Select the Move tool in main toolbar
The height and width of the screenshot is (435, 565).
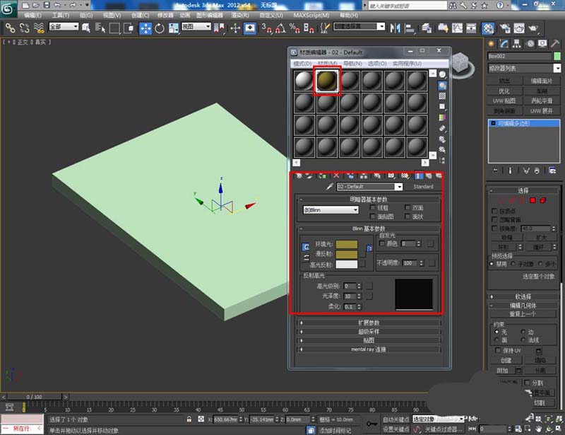(x=145, y=28)
